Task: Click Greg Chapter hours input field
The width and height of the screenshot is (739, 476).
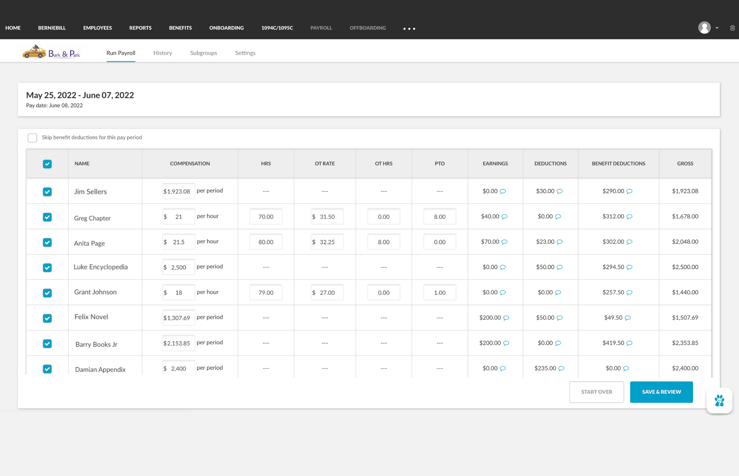Action: click(266, 217)
